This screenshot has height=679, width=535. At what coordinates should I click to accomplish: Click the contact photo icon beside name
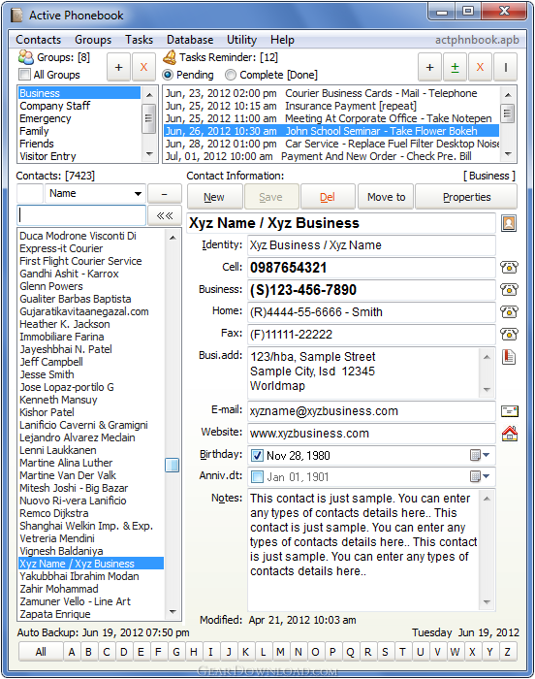pos(509,223)
